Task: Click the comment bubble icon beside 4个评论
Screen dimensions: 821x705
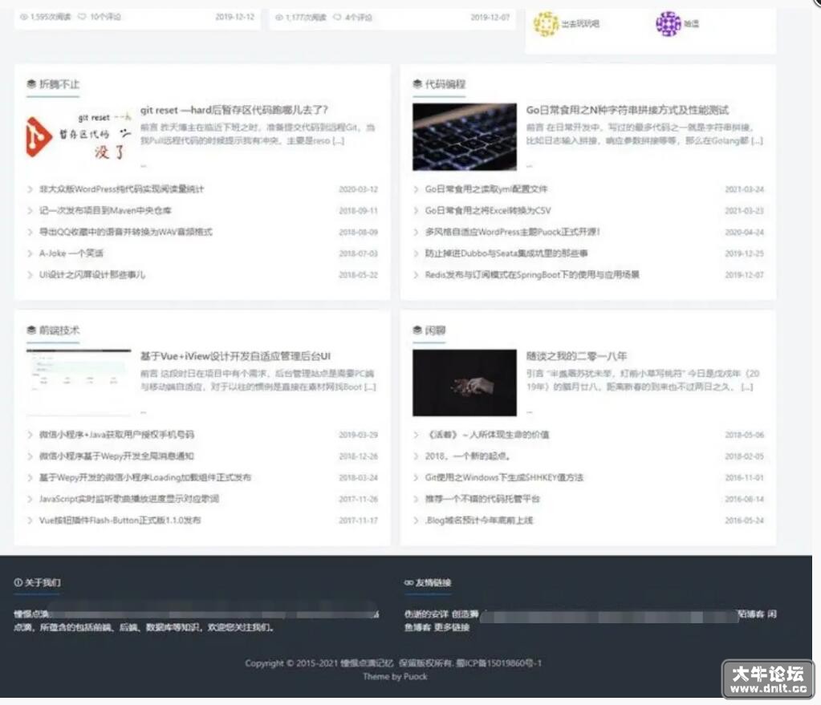Action: (x=337, y=18)
